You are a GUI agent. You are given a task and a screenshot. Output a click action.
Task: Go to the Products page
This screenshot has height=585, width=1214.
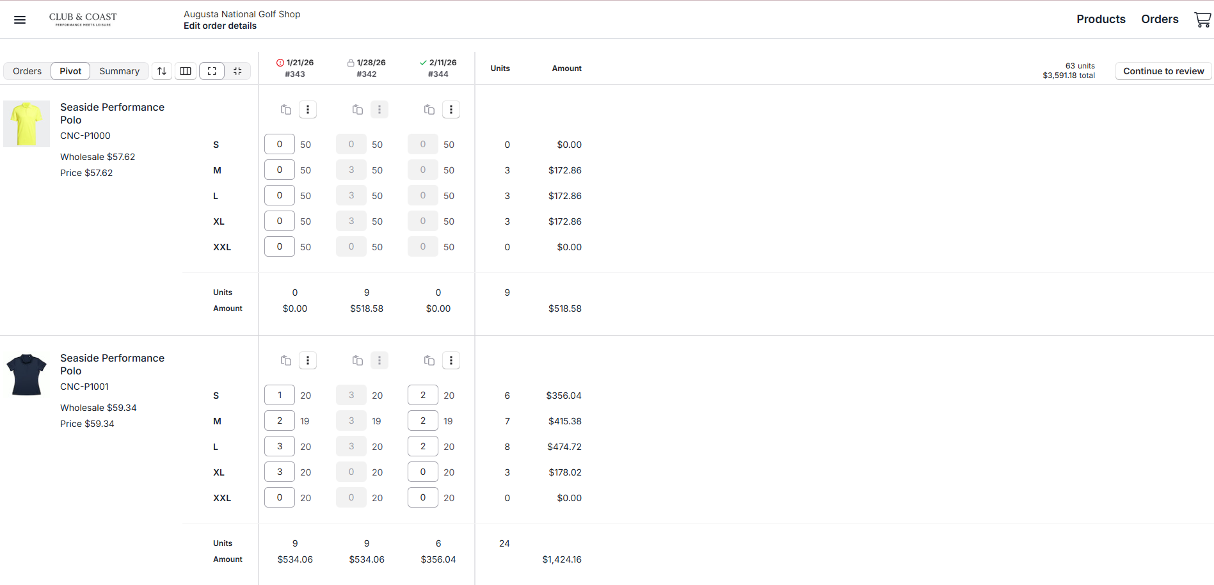tap(1100, 19)
